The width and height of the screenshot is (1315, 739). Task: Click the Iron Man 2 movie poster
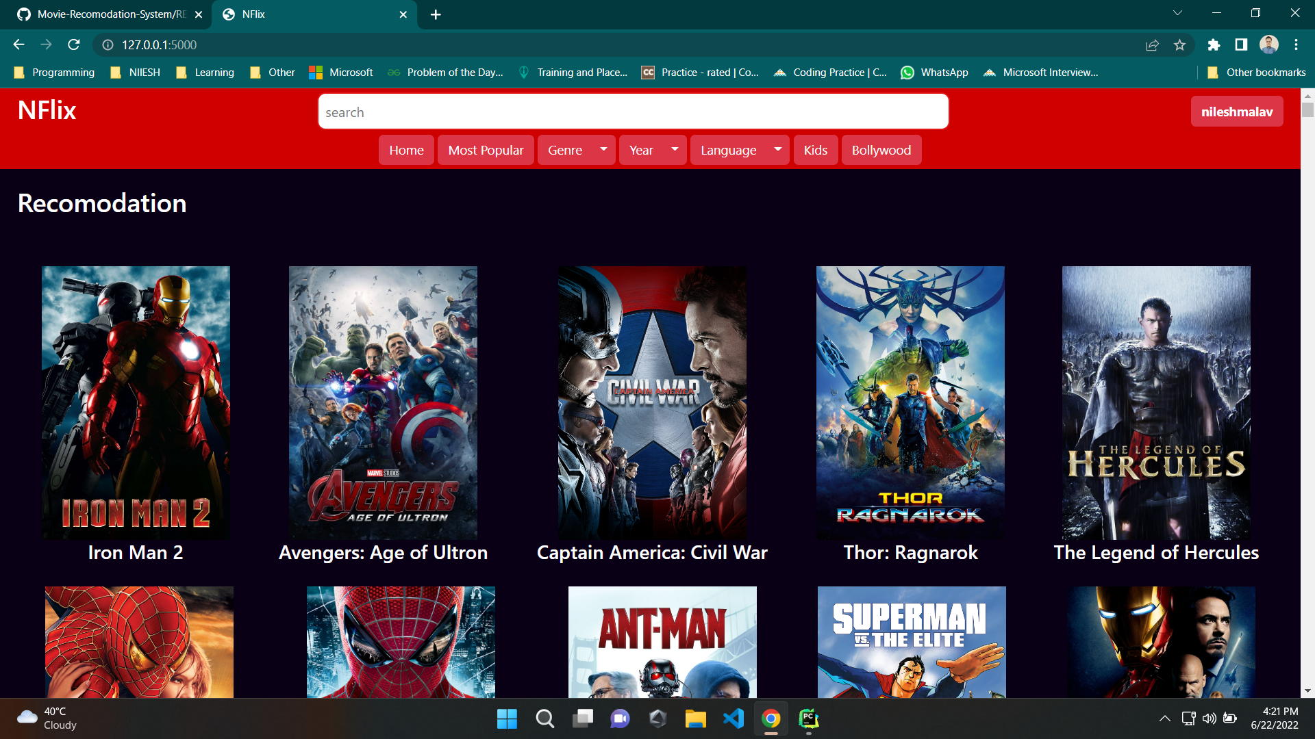[x=136, y=402]
